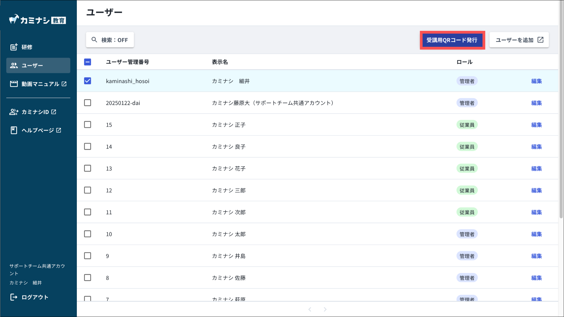The width and height of the screenshot is (564, 317).
Task: Click 編集 for 20250122-dai
Action: point(536,103)
